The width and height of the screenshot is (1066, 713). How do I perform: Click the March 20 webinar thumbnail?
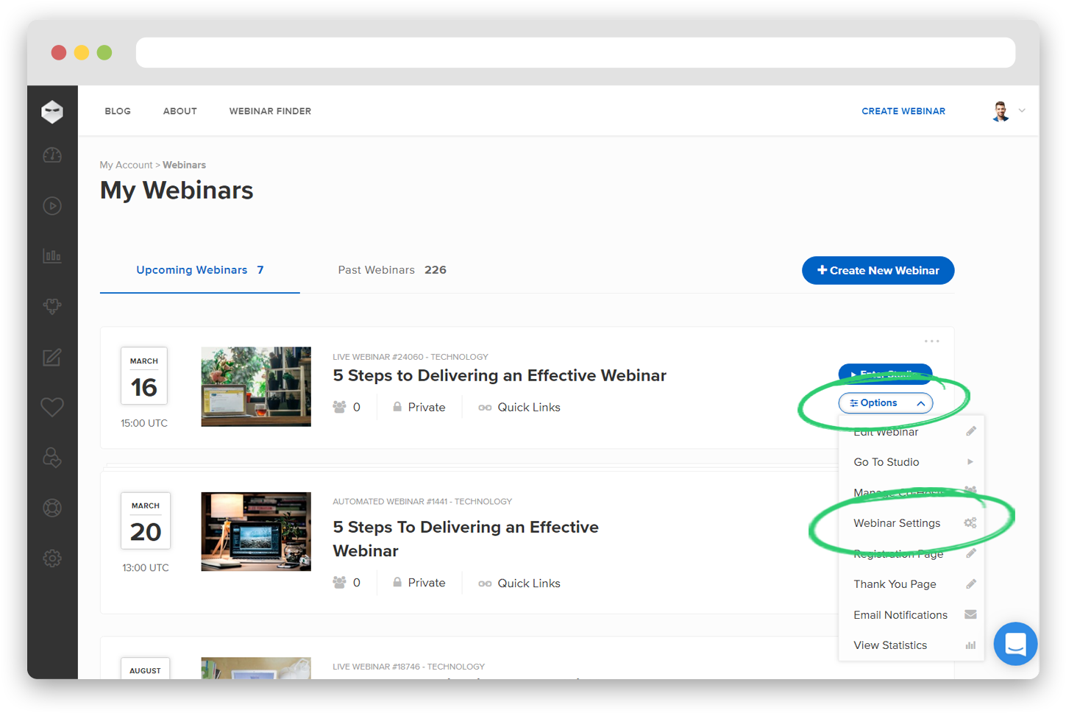255,531
